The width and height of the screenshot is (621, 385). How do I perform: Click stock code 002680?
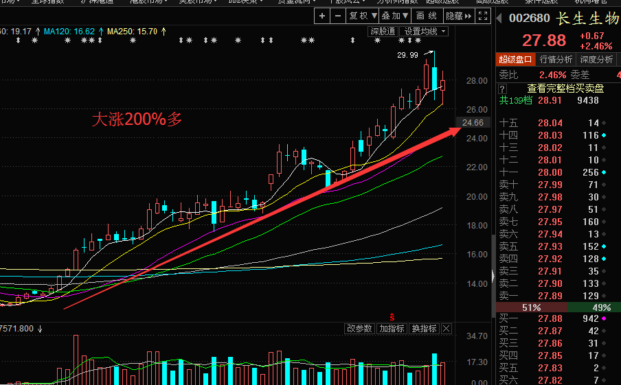529,19
